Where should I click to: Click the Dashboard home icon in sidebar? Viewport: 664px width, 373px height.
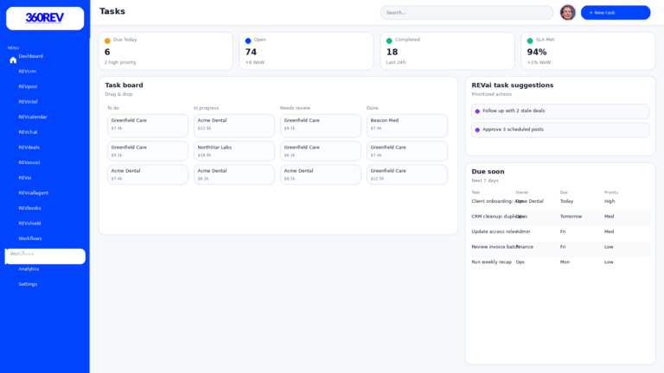13,60
